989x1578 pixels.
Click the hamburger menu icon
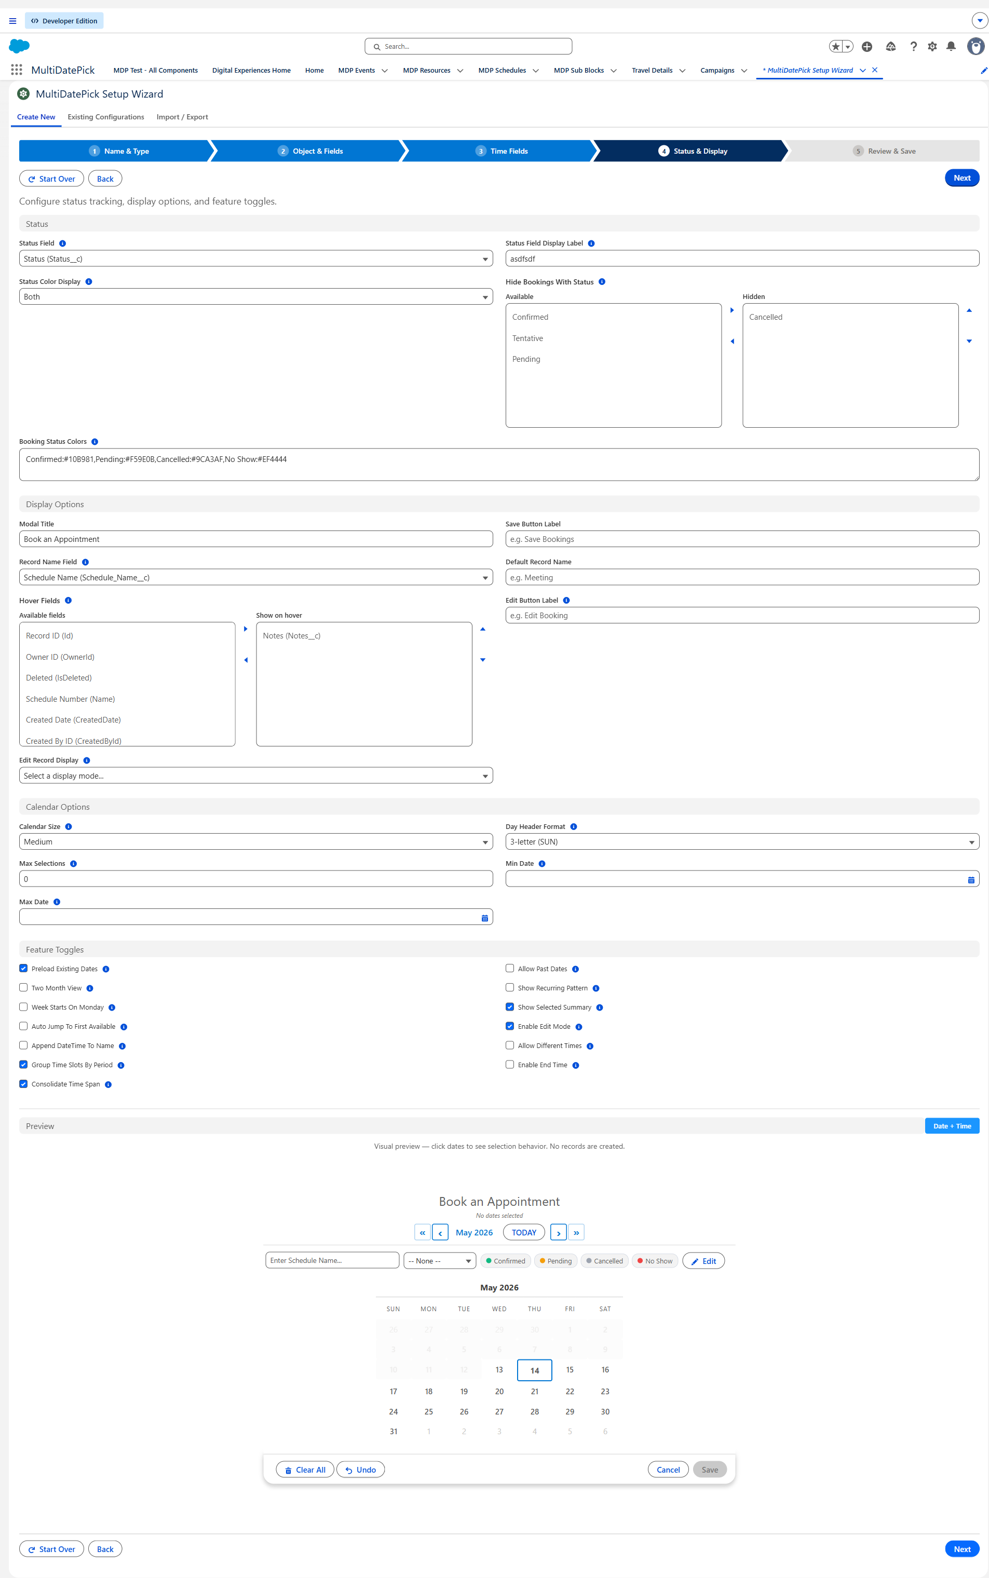click(x=12, y=21)
